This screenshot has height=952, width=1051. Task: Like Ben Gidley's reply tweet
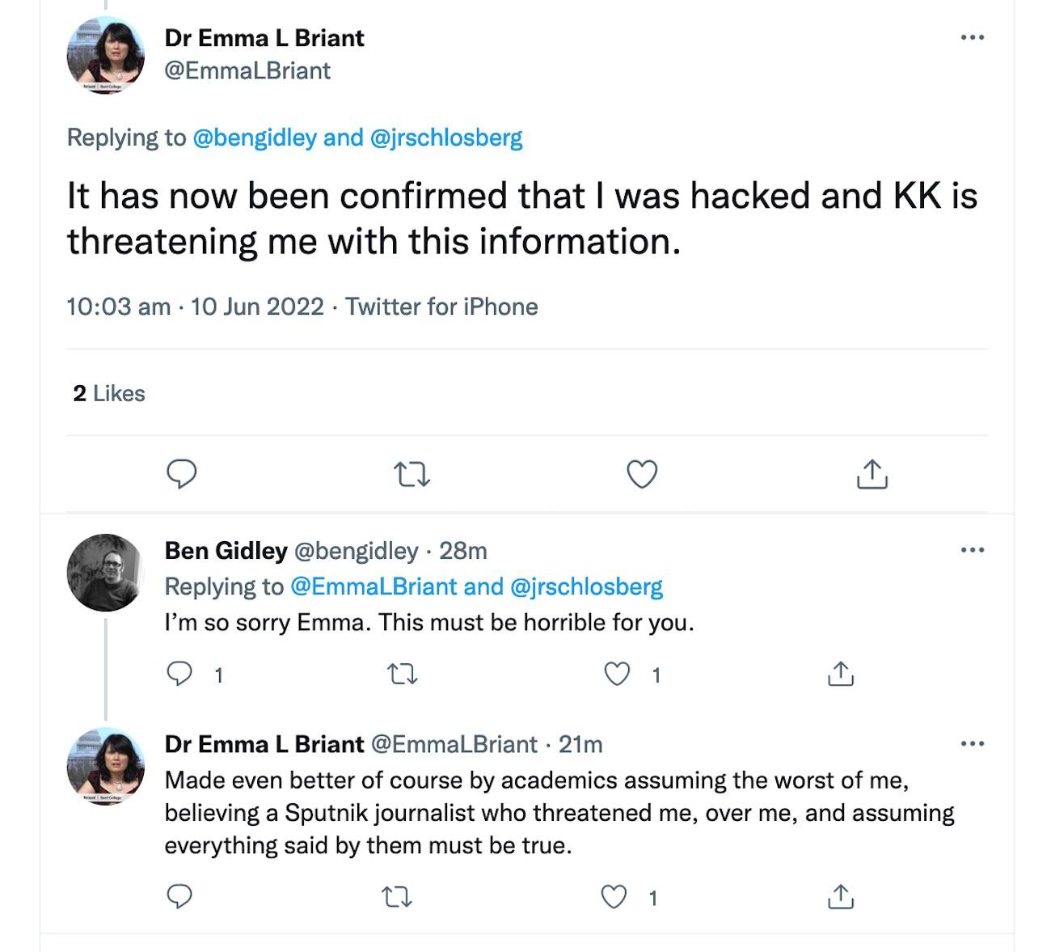(618, 674)
